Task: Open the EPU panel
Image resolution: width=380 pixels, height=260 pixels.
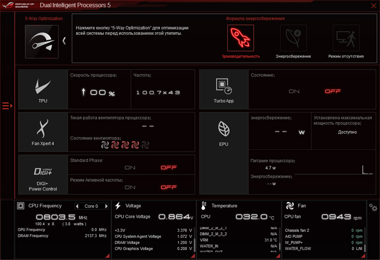Action: click(x=224, y=153)
